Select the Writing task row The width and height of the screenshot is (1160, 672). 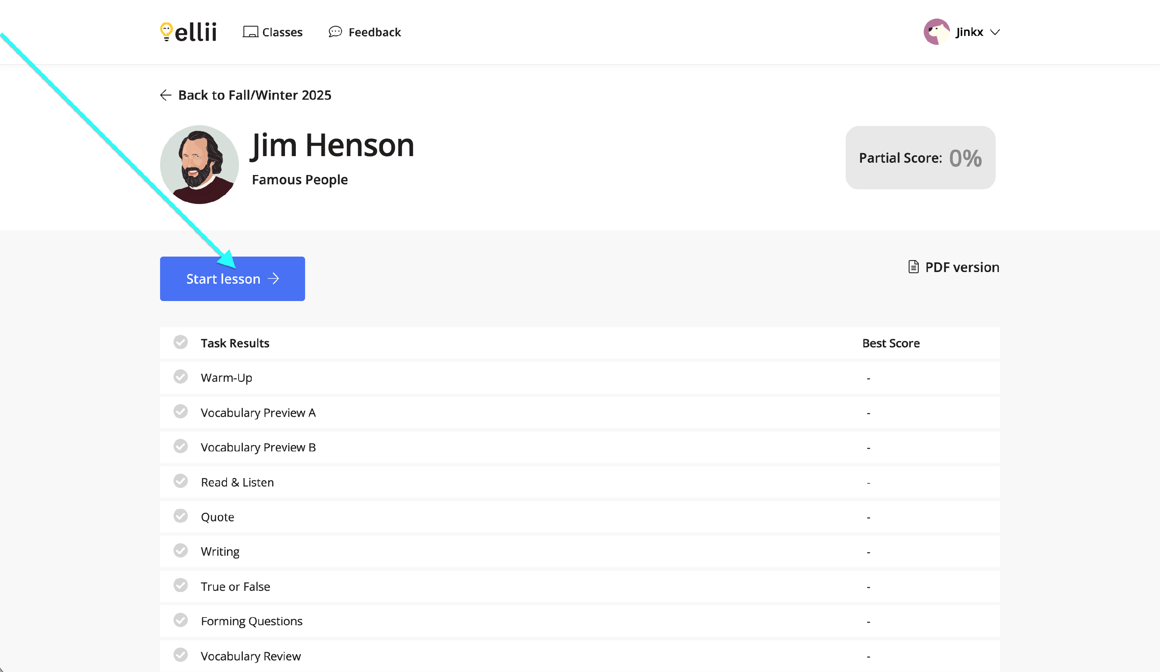220,551
